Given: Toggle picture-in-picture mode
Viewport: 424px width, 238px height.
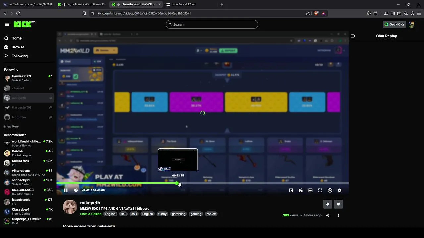Looking at the screenshot, I should [291, 190].
